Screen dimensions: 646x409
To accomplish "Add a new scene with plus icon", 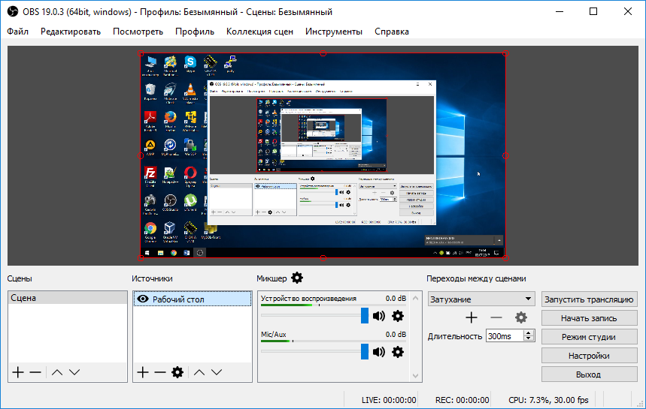I will [x=18, y=372].
